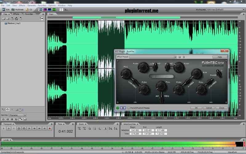The height and width of the screenshot is (154, 246).
Task: Click the red Record button
Action: coord(50,128)
